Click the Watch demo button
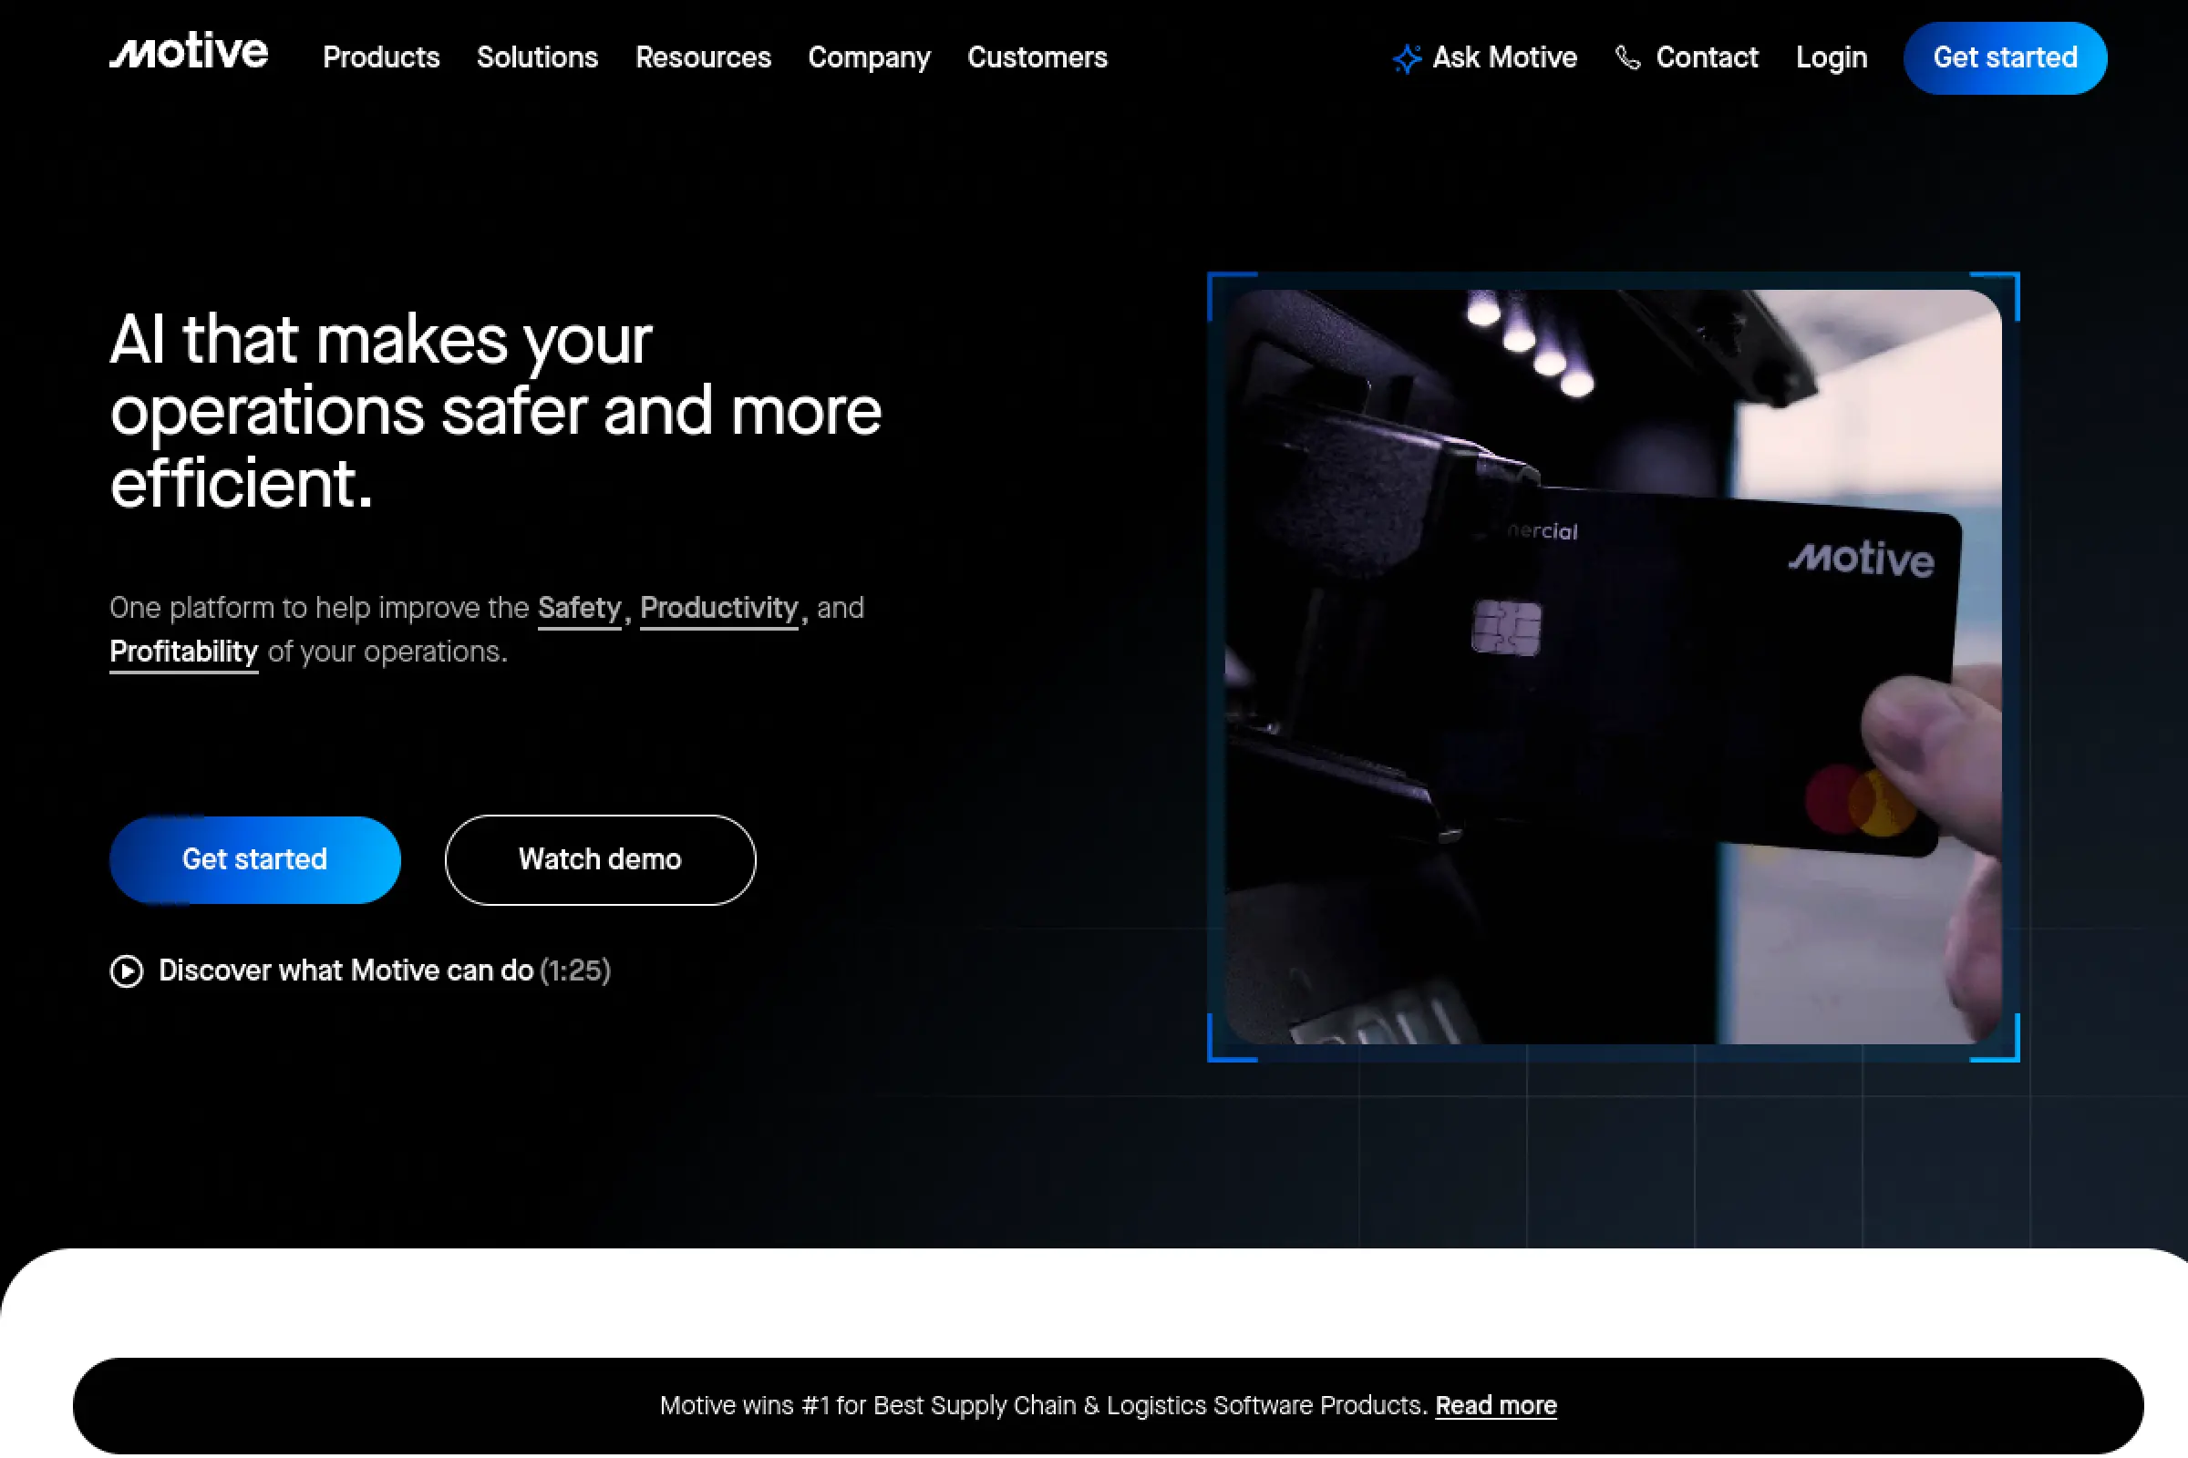Image resolution: width=2188 pixels, height=1458 pixels. (600, 859)
